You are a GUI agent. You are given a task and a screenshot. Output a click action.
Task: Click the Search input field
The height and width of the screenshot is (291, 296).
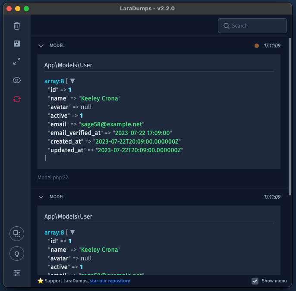[x=252, y=25]
